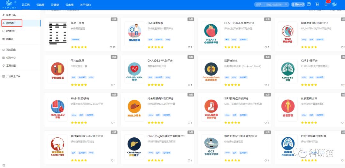
Task: Switch to the 云流程 top menu
Action: point(40,5)
